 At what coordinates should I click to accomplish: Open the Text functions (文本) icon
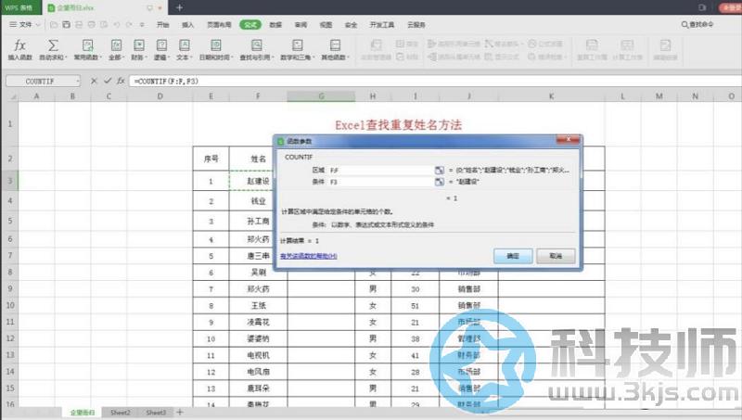[184, 45]
